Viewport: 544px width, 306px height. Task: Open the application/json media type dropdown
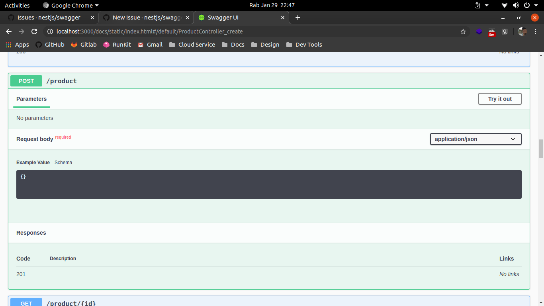pos(475,139)
